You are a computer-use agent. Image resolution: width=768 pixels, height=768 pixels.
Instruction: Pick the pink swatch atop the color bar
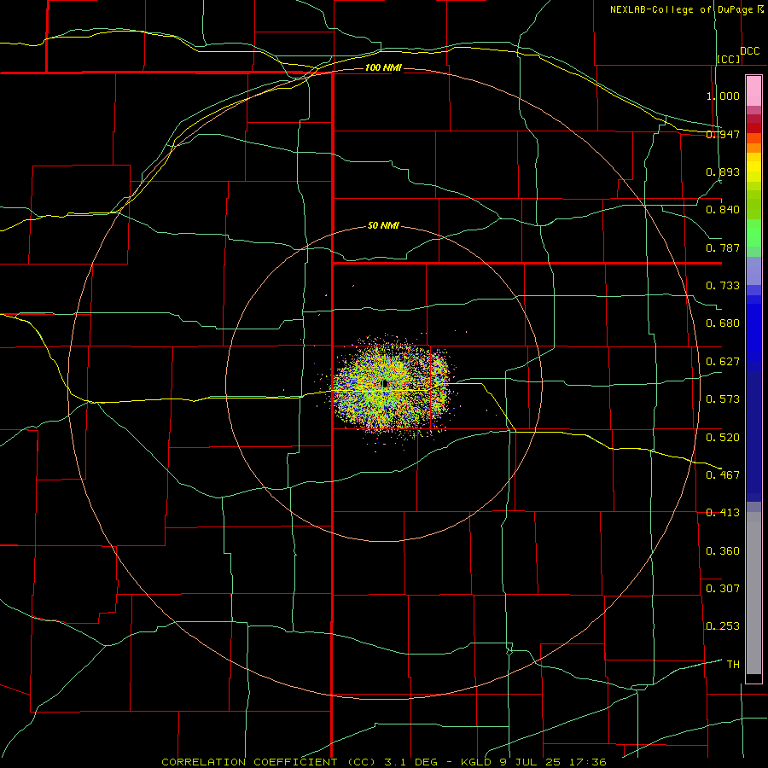753,91
